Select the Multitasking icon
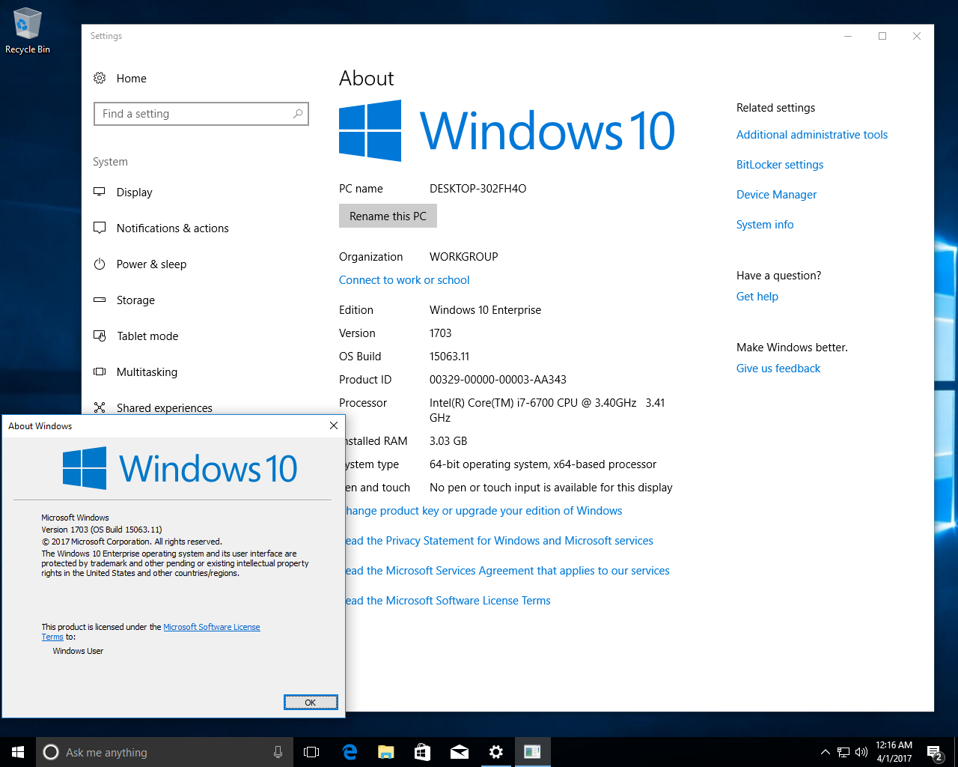 (x=100, y=372)
